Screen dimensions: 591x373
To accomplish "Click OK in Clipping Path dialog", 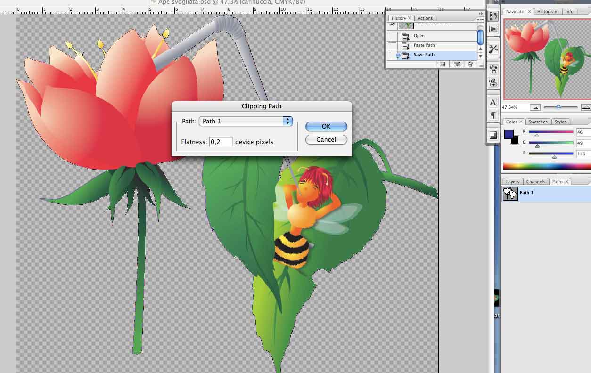I will pyautogui.click(x=326, y=126).
